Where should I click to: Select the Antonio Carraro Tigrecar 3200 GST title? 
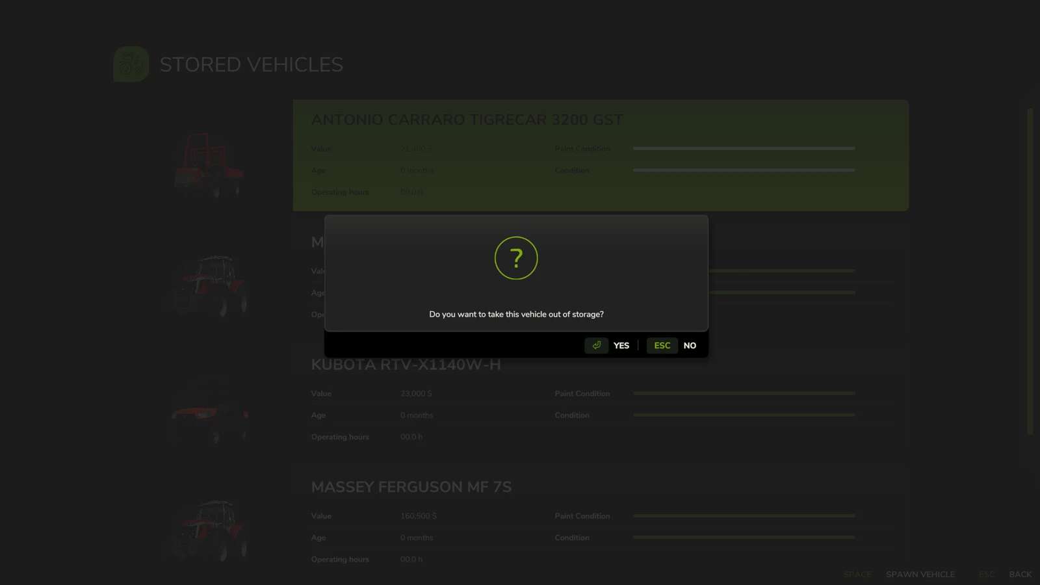467,120
